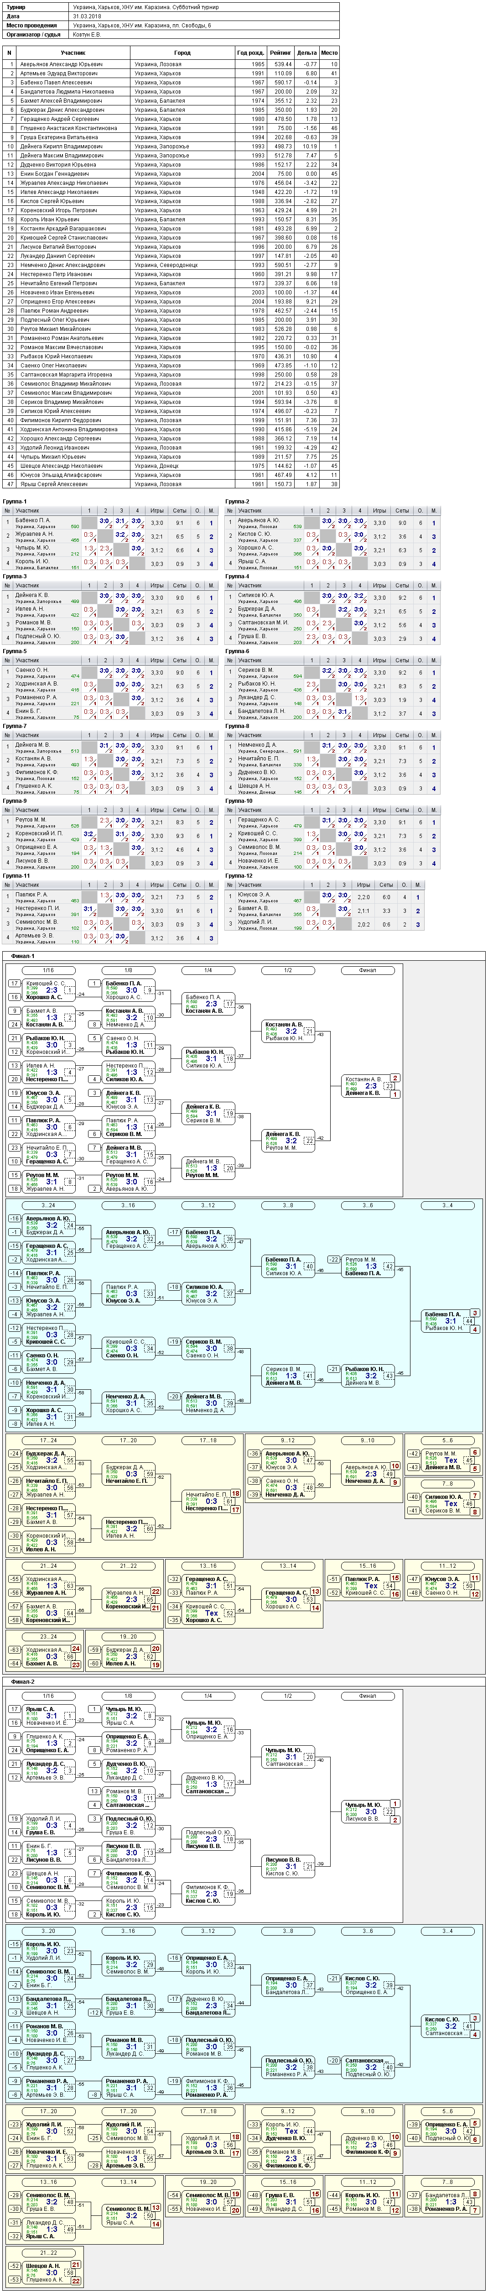Click the Финал-2 bracket heading
Image resolution: width=488 pixels, height=2293 pixels.
(23, 1681)
